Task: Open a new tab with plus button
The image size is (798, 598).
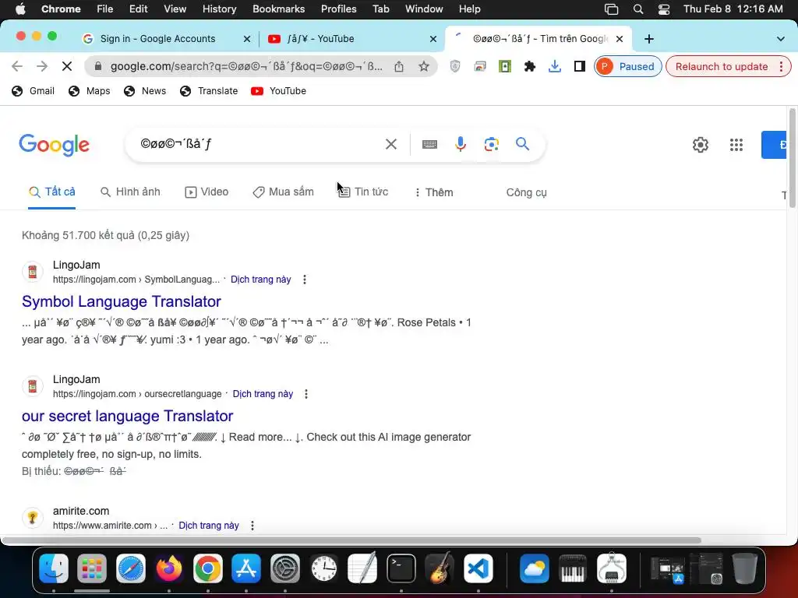Action: [649, 39]
